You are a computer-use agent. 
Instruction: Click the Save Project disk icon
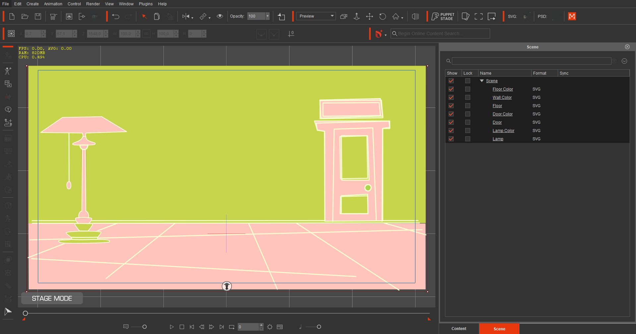click(38, 16)
